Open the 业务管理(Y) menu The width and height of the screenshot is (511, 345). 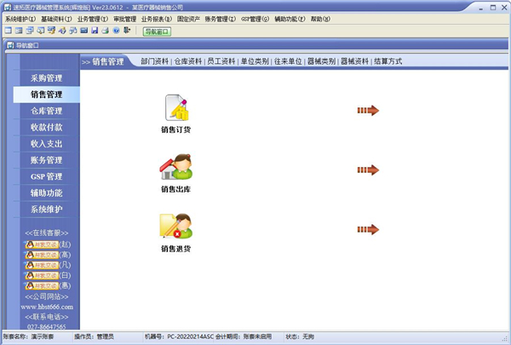pyautogui.click(x=93, y=20)
